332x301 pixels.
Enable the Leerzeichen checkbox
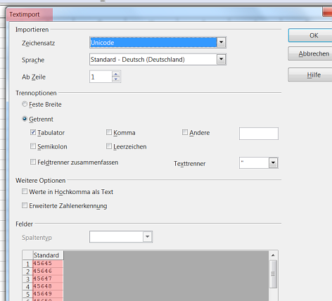coord(109,146)
